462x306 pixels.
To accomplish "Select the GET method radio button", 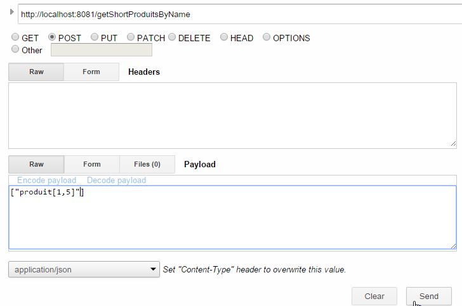I will point(15,38).
